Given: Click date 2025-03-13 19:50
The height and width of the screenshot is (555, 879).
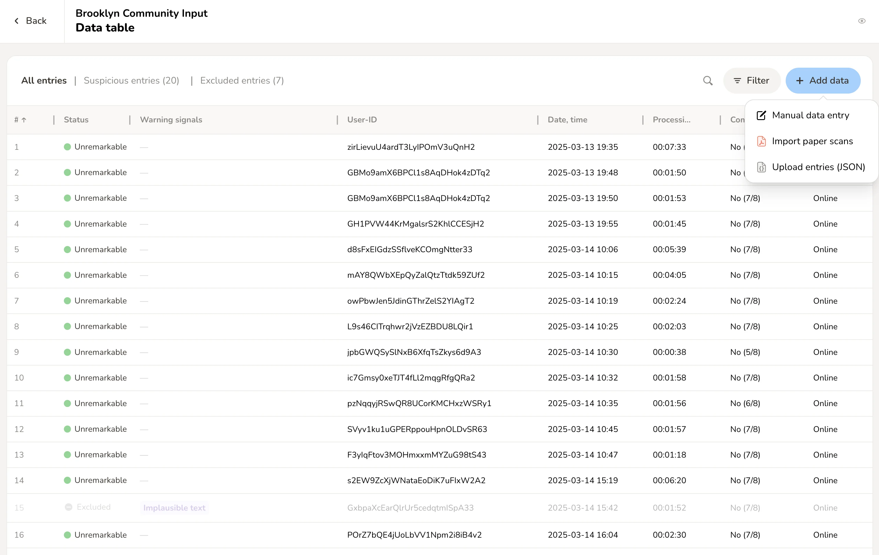Looking at the screenshot, I should (583, 198).
